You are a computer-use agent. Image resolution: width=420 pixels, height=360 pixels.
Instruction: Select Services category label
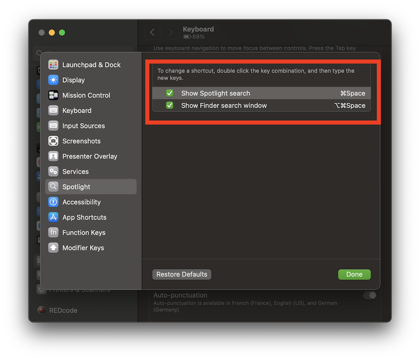point(76,172)
